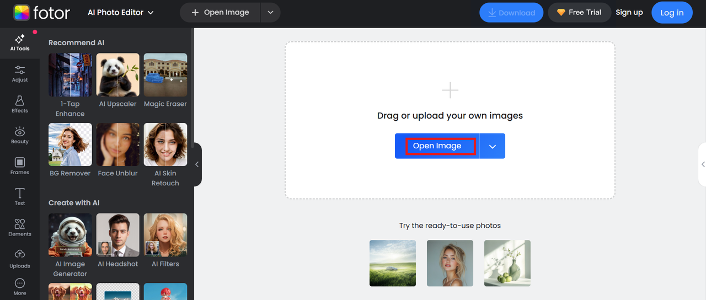Screen dimensions: 706x300
Task: Go to the Fotor logo home
Action: [x=42, y=13]
